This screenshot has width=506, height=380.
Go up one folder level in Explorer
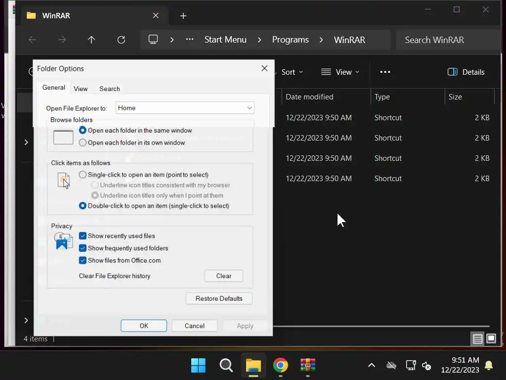(x=91, y=40)
